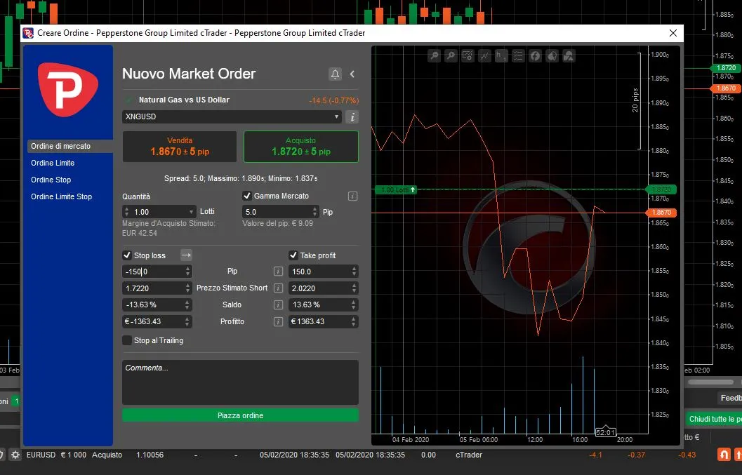Click the stepper on 1.7220 price field
The height and width of the screenshot is (475, 742).
coord(188,288)
